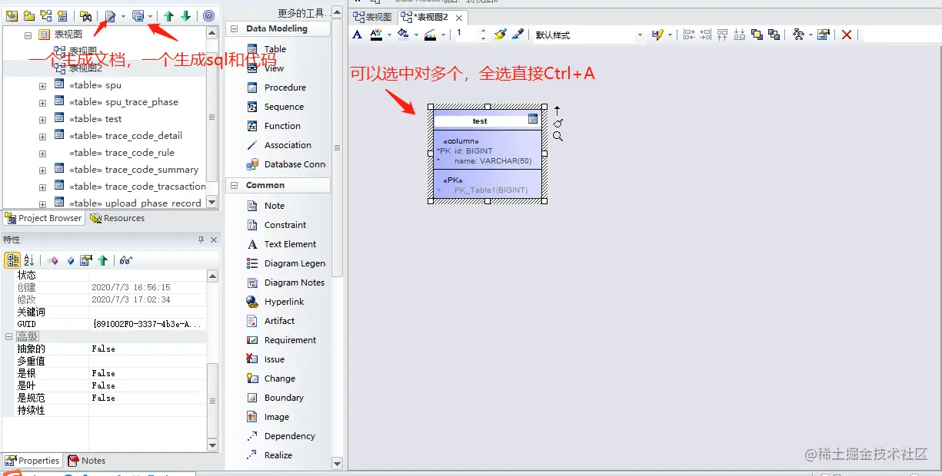Move item down with green down arrow
The image size is (942, 476).
tap(186, 15)
